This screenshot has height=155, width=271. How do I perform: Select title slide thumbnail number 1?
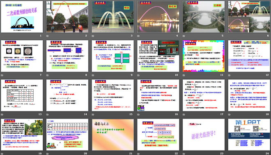[22, 17]
